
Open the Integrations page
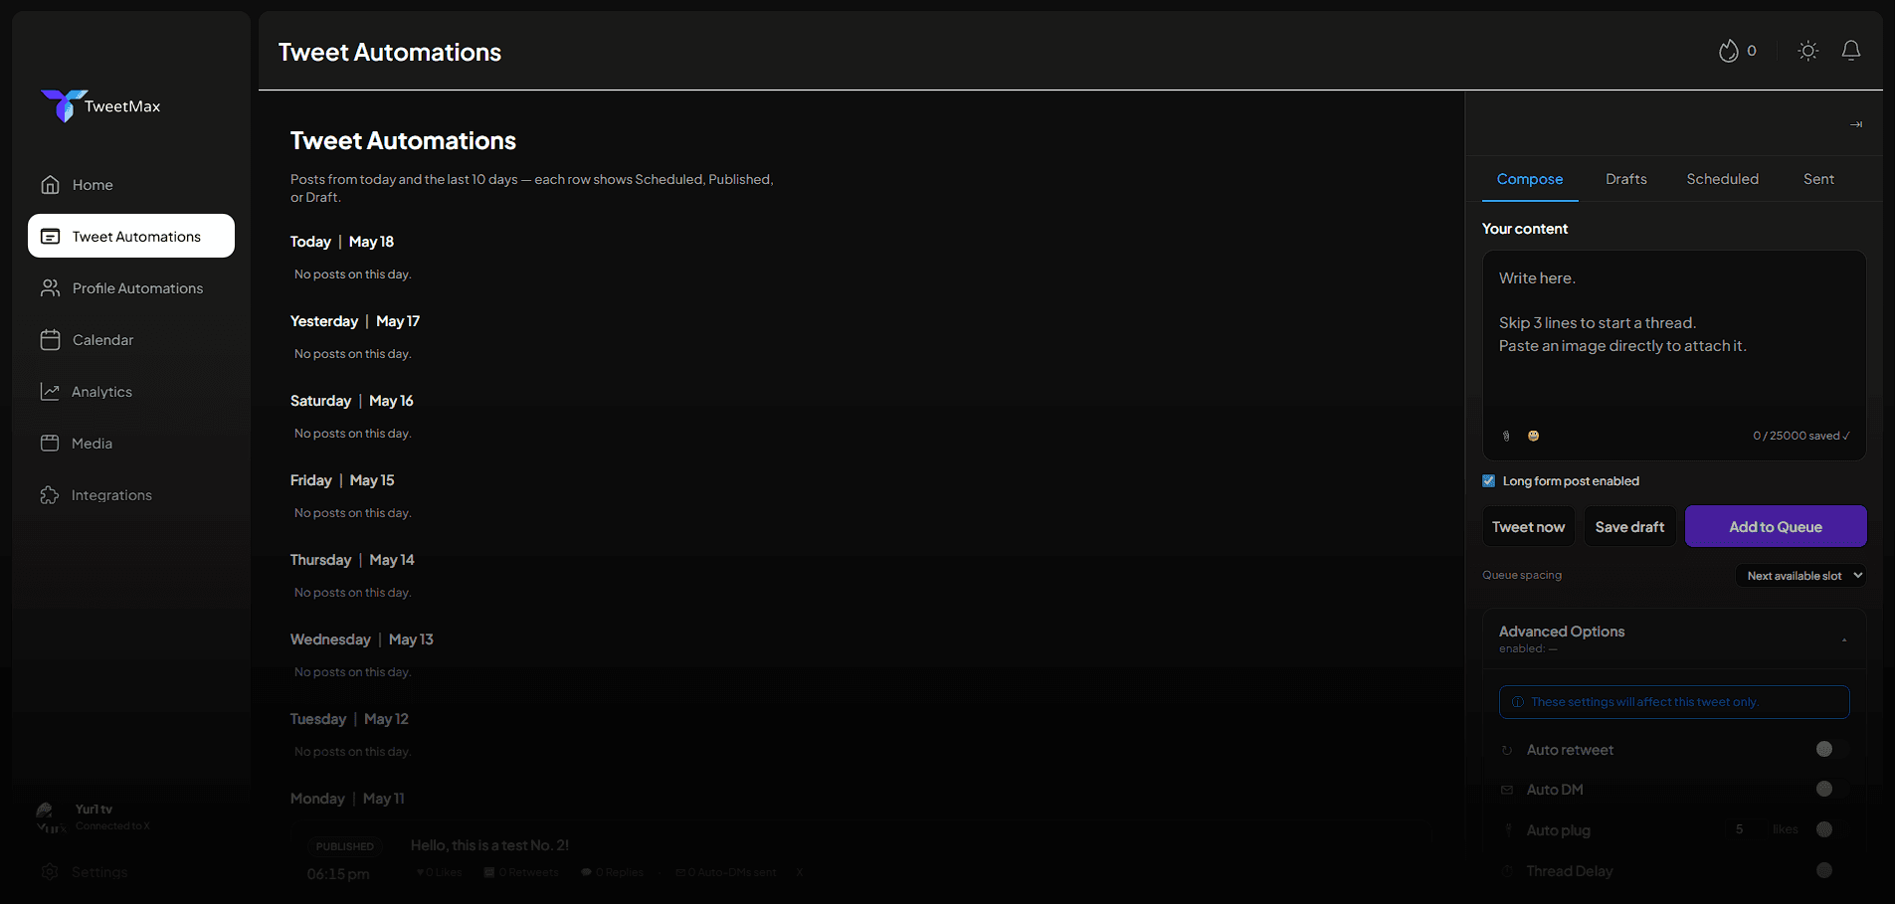click(131, 495)
